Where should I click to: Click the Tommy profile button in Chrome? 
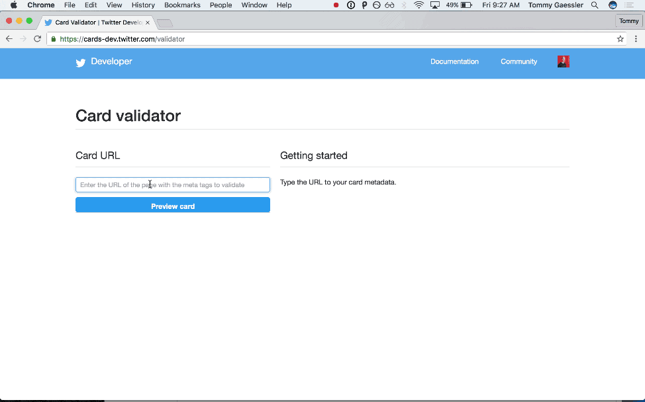[x=629, y=21]
